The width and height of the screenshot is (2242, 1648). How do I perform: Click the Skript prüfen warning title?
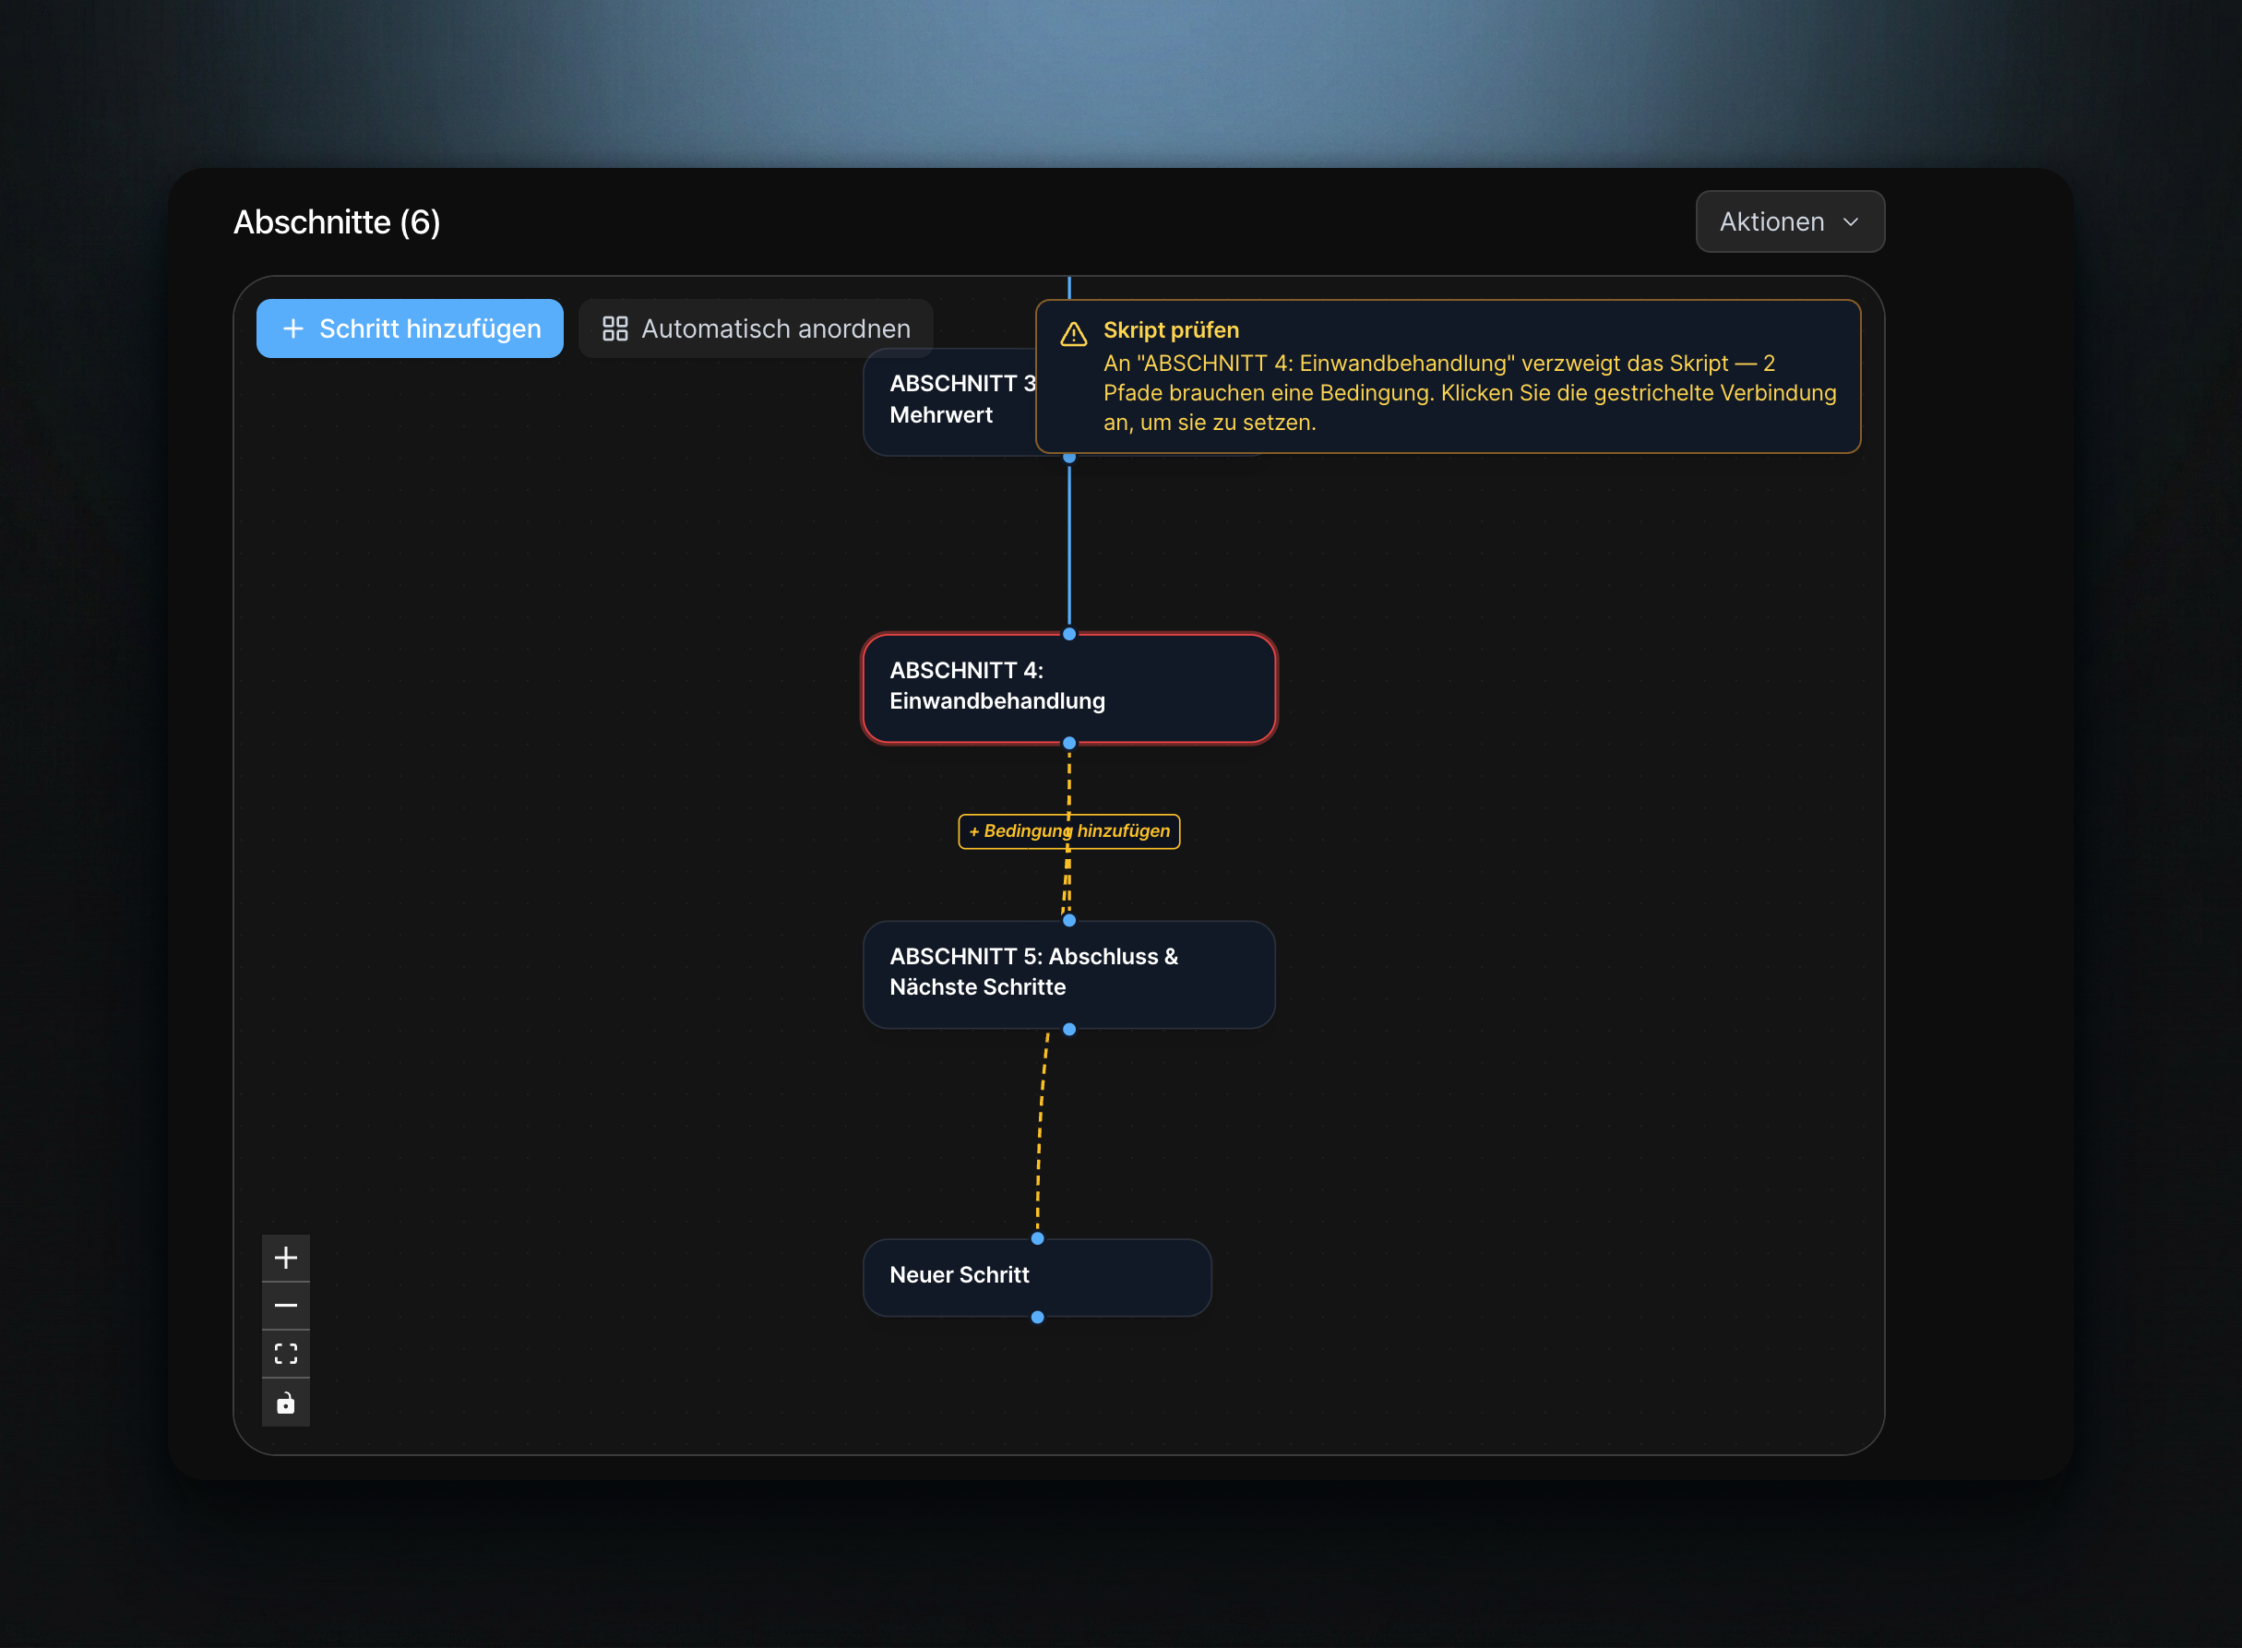pyautogui.click(x=1171, y=330)
